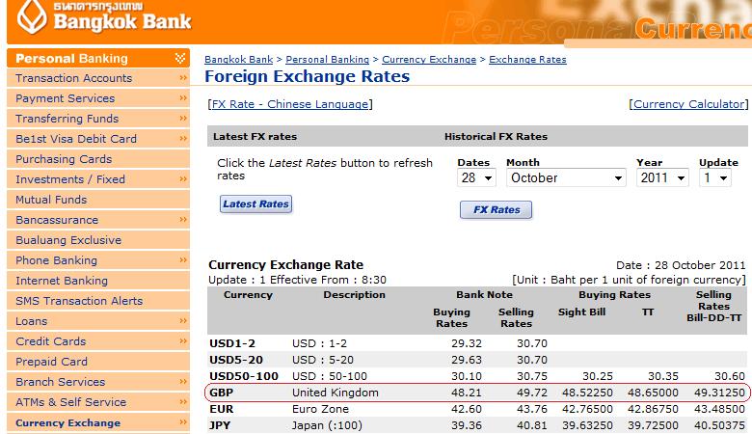Viewport: 752px width, 434px height.
Task: Click the FX Rates button
Action: (x=496, y=210)
